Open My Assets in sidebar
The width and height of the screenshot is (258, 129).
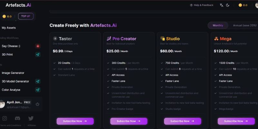[9, 28]
